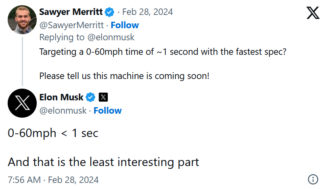Visit the @elonmusk handle under Elon Musk
This screenshot has height=189, width=326.
(63, 110)
